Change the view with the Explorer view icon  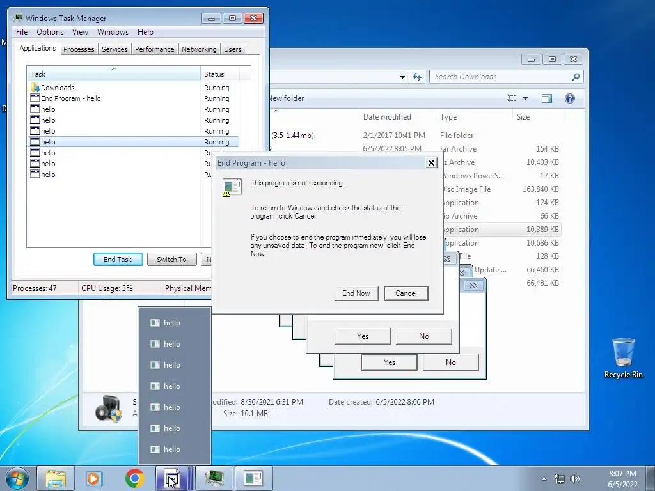coord(512,98)
